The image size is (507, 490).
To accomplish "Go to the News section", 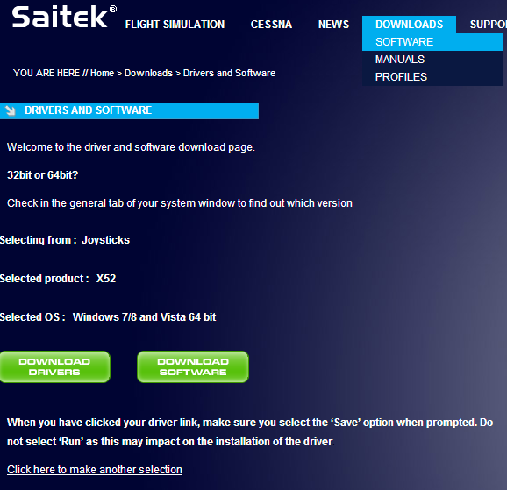I will pos(333,25).
